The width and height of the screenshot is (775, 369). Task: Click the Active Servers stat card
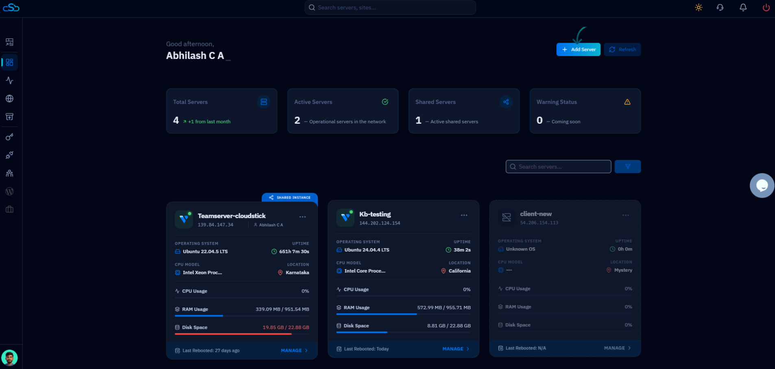(343, 111)
